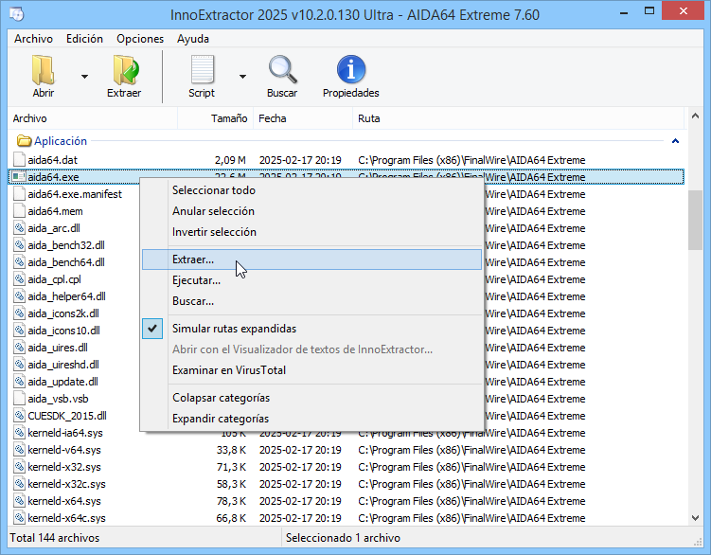Click the aida_uireshd.dll file icon
This screenshot has width=711, height=555.
coord(19,365)
